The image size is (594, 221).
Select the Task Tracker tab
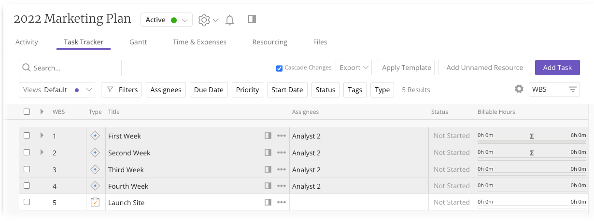coord(84,42)
